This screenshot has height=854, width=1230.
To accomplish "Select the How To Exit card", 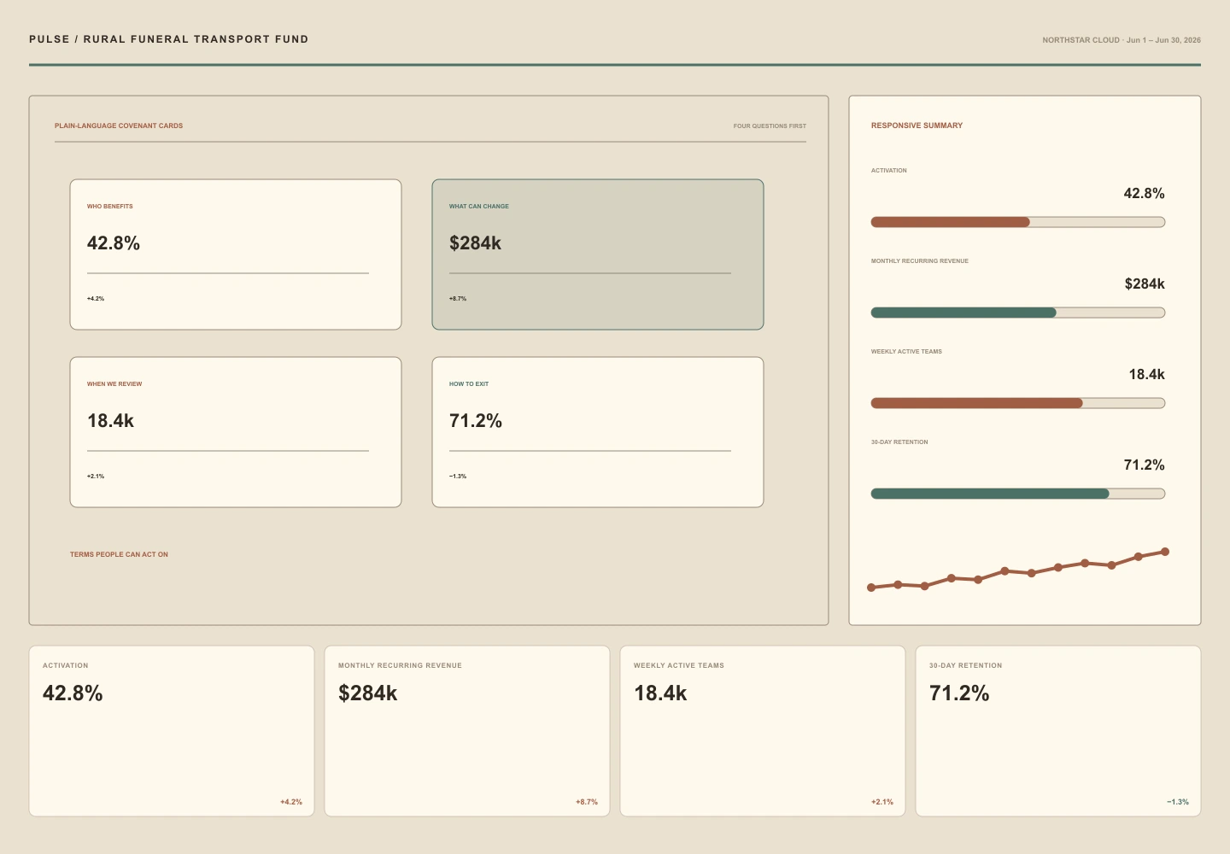I will point(598,432).
